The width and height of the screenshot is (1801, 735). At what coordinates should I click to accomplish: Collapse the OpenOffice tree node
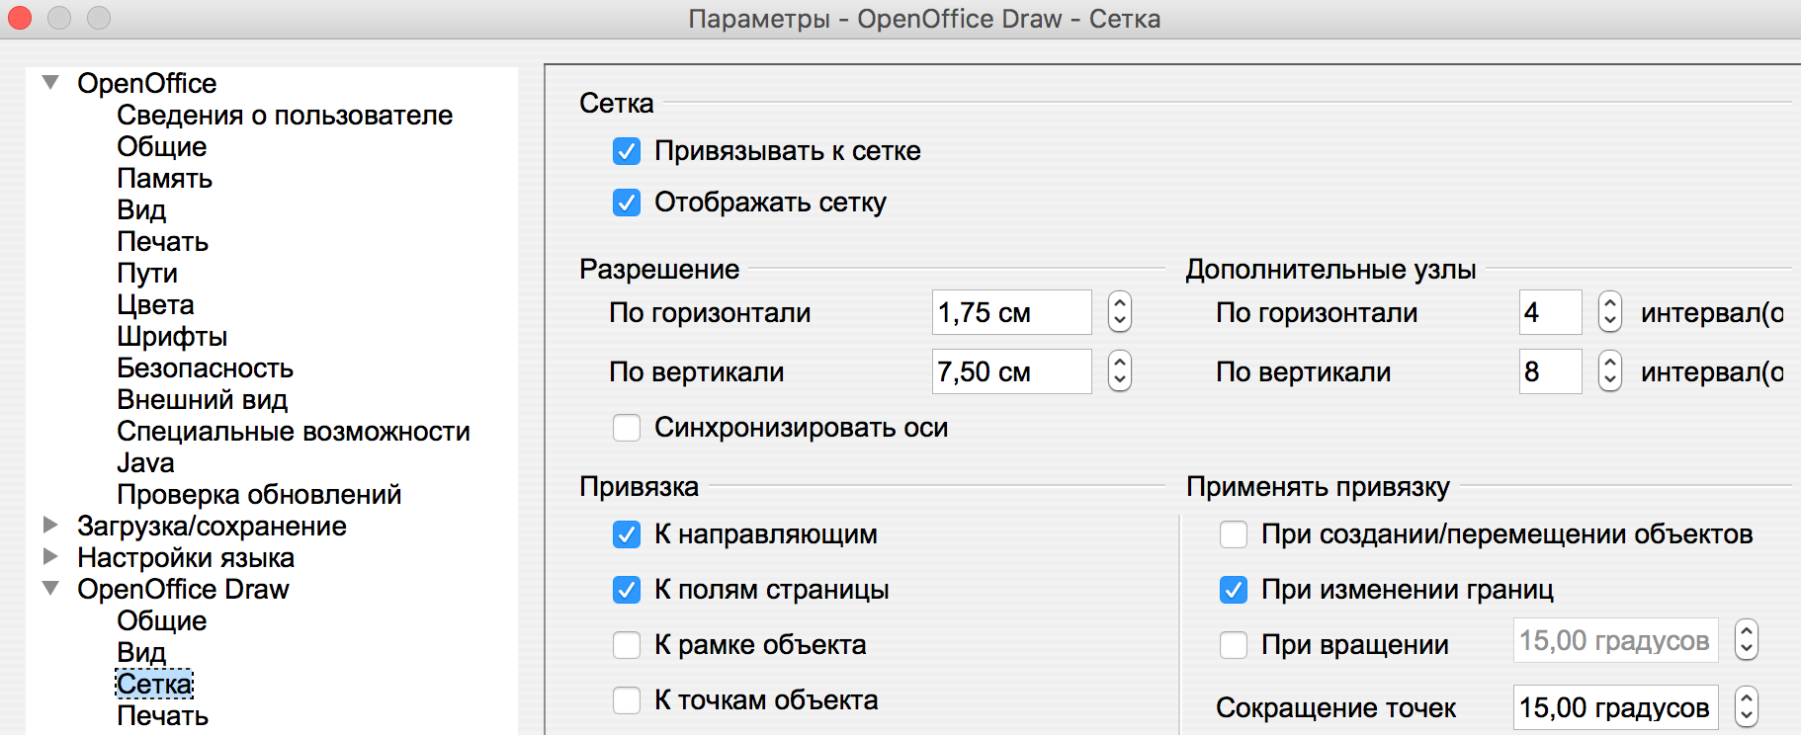[50, 83]
